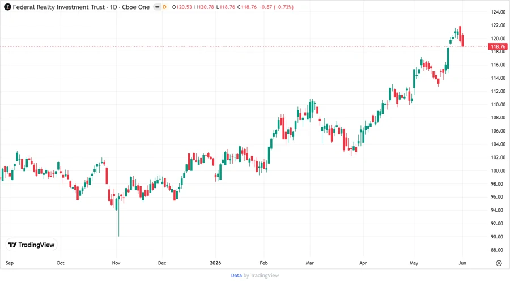Click the Dec label on time axis

[162, 263]
